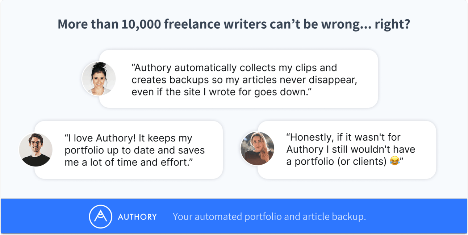Viewport: 468px width, 235px height.
Task: Click the "portfolio up to date and saves" line
Action: pyautogui.click(x=134, y=150)
